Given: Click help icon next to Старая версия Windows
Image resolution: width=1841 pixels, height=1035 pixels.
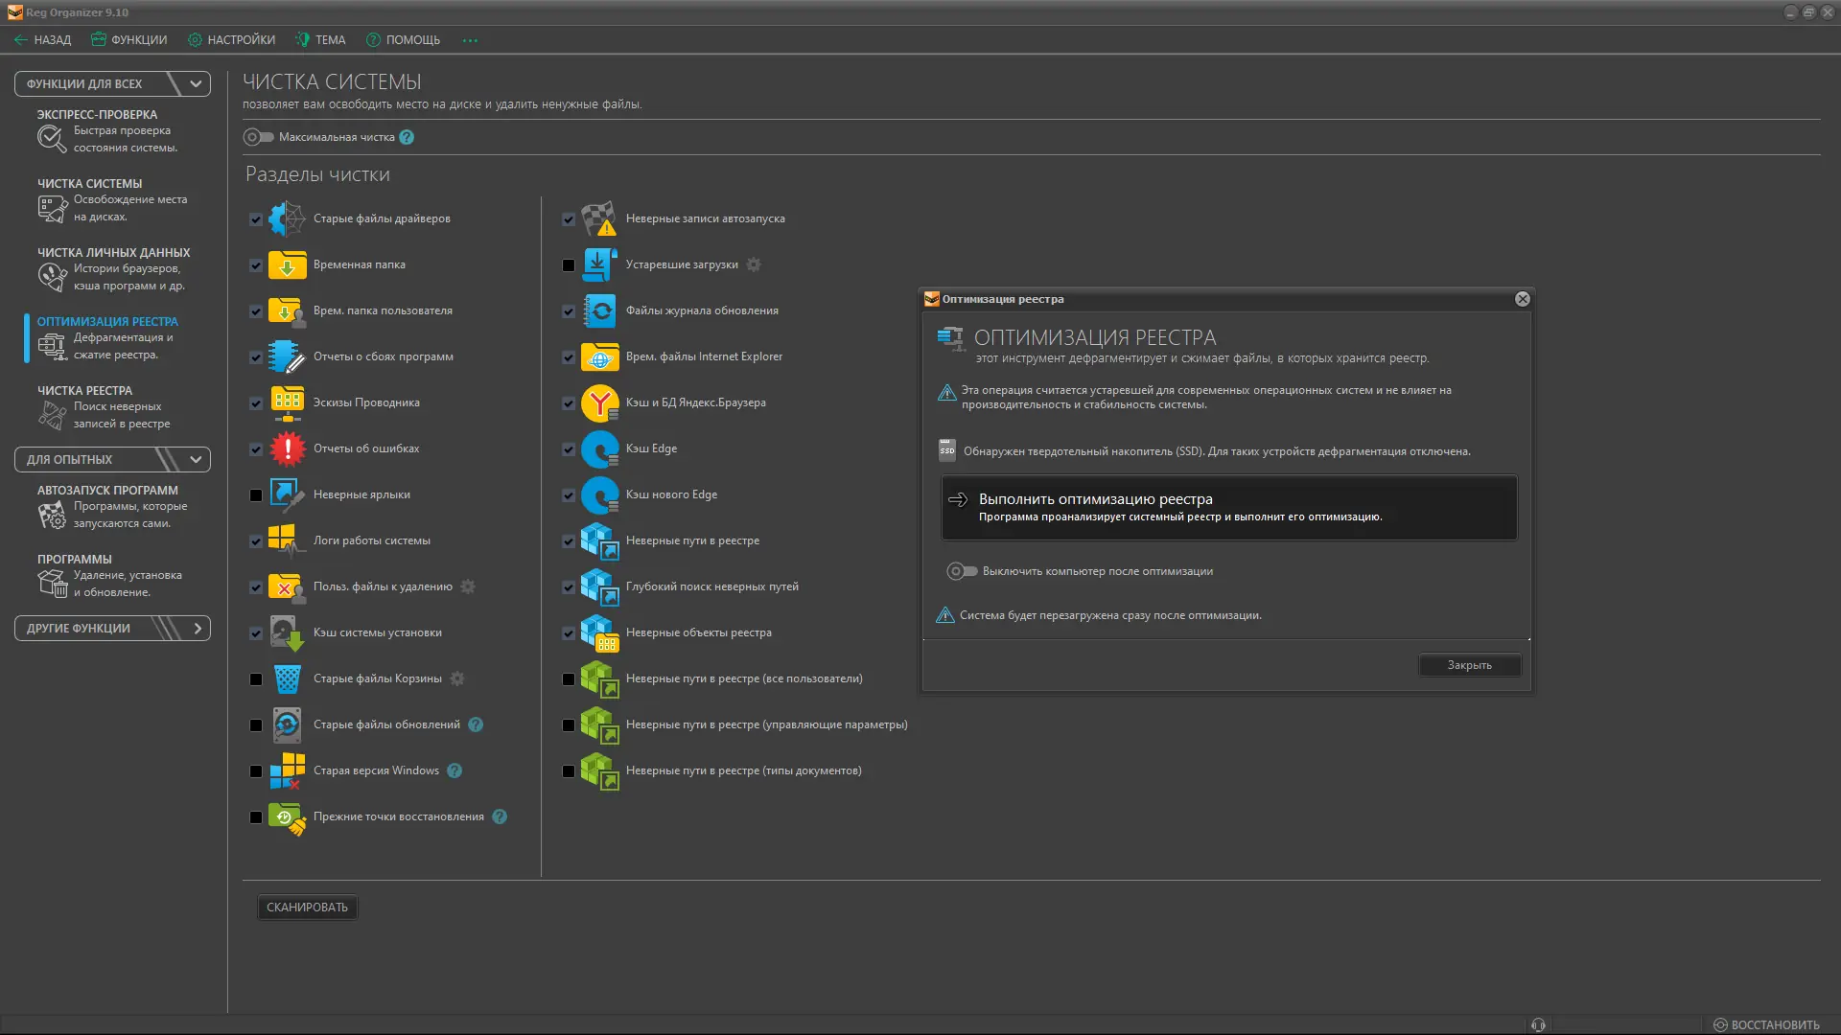Looking at the screenshot, I should coord(454,770).
